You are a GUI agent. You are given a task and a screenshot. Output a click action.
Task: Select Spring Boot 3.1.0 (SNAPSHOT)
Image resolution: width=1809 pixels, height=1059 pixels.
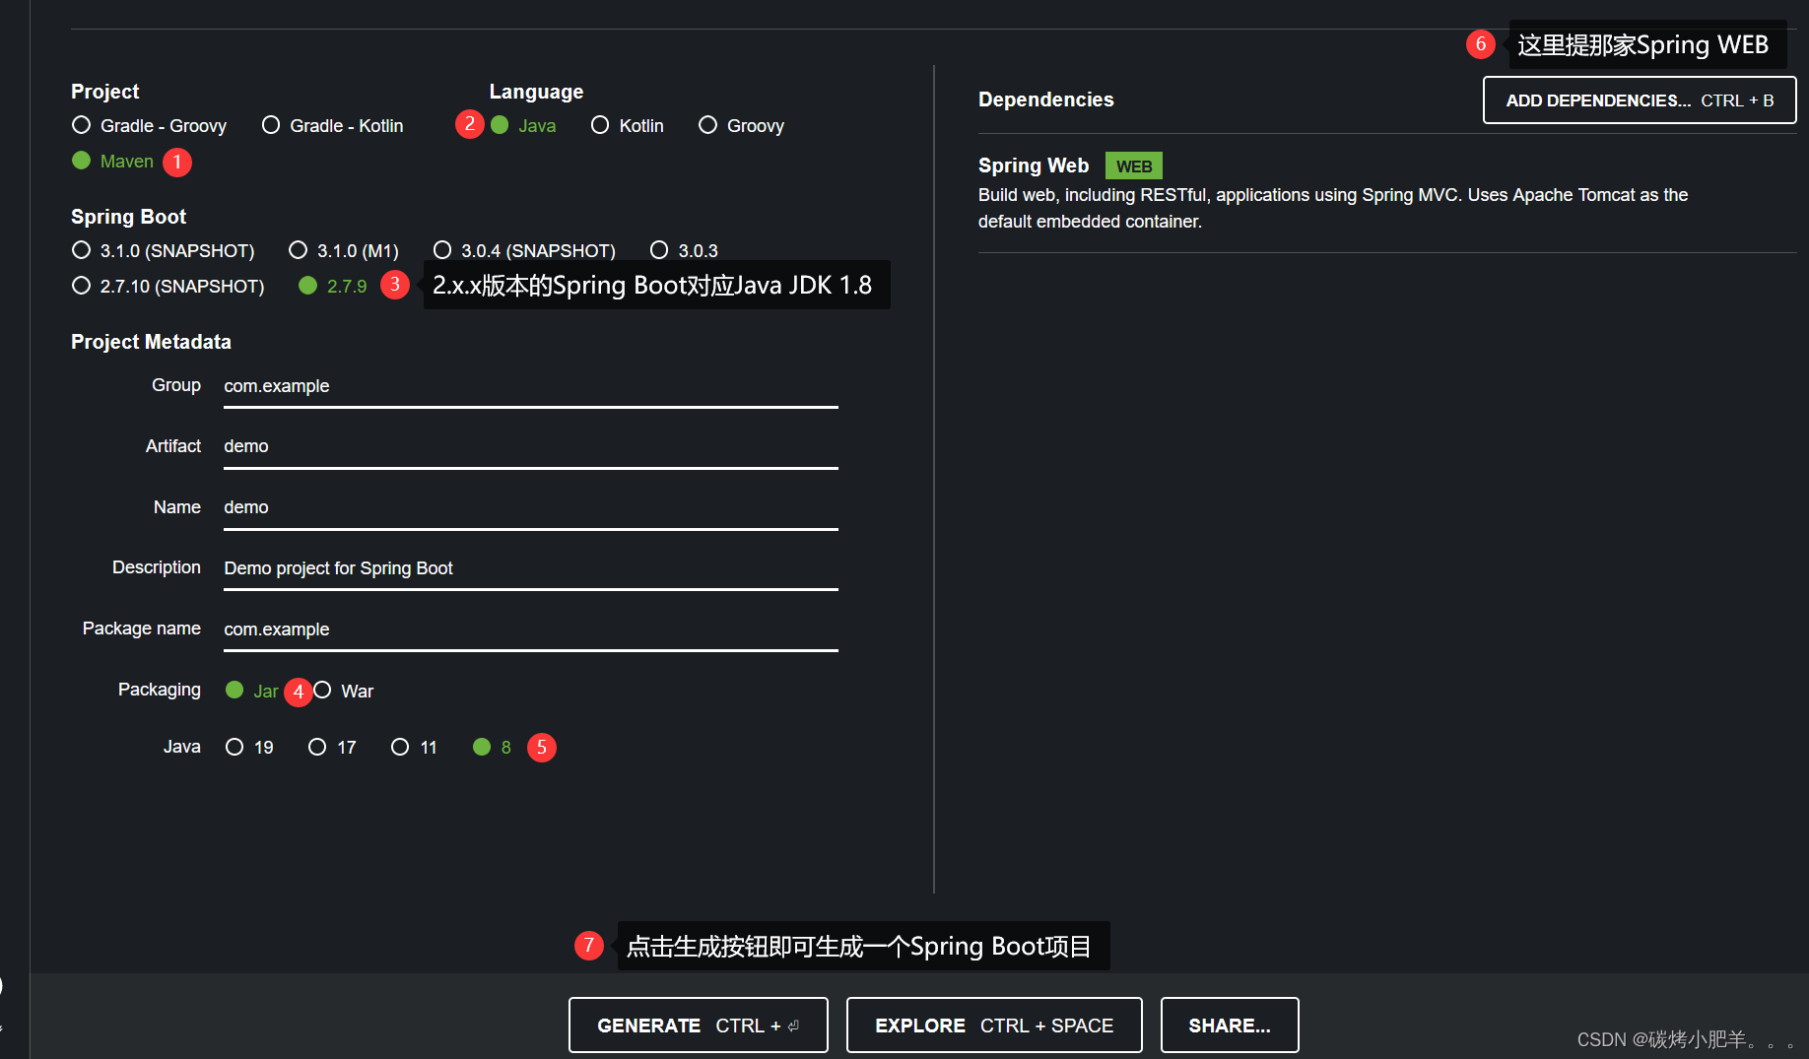tap(164, 251)
